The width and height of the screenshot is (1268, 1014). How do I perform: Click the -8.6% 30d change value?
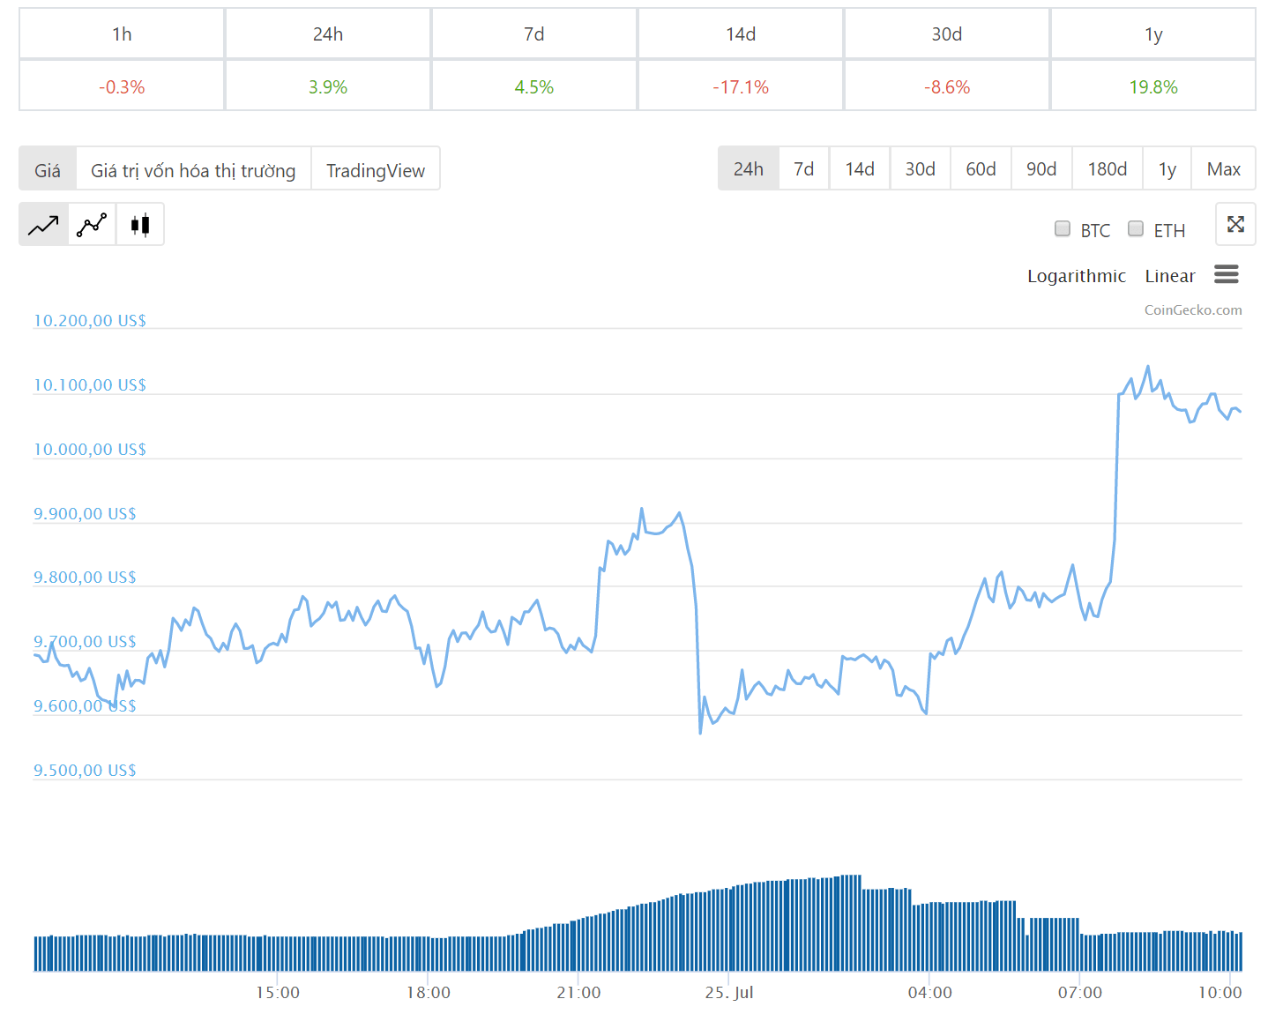click(947, 86)
